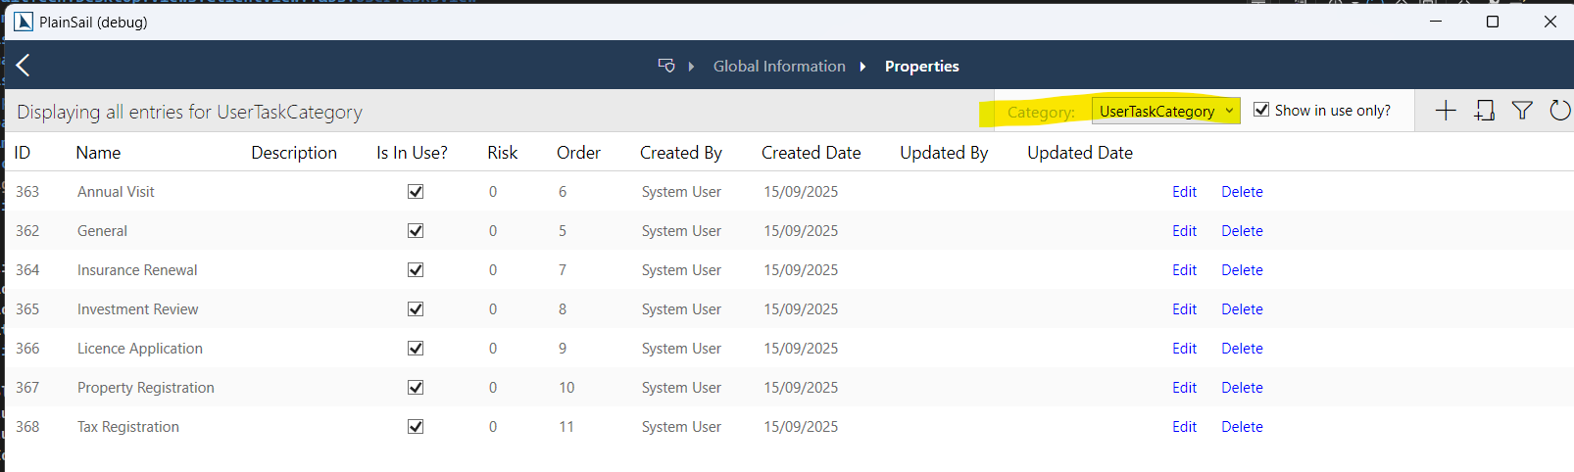This screenshot has height=472, width=1574.
Task: Delete the Property Registration entry
Action: [1242, 388]
